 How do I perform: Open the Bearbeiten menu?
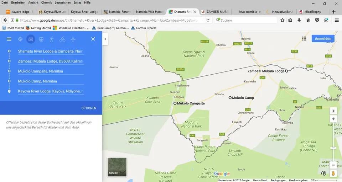(18, 2)
